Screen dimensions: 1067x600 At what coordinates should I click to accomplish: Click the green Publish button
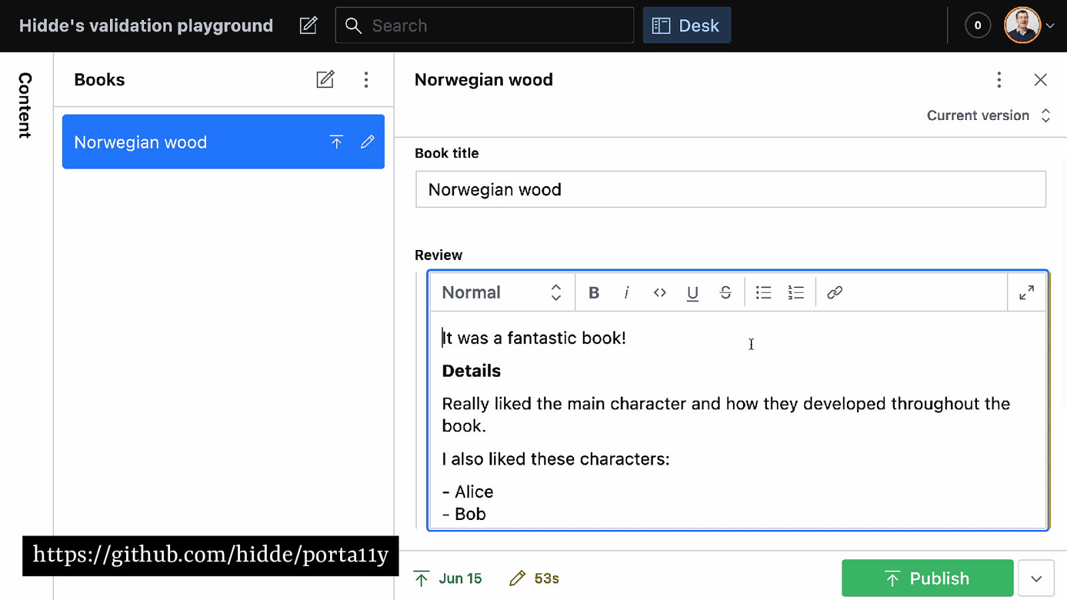927,578
